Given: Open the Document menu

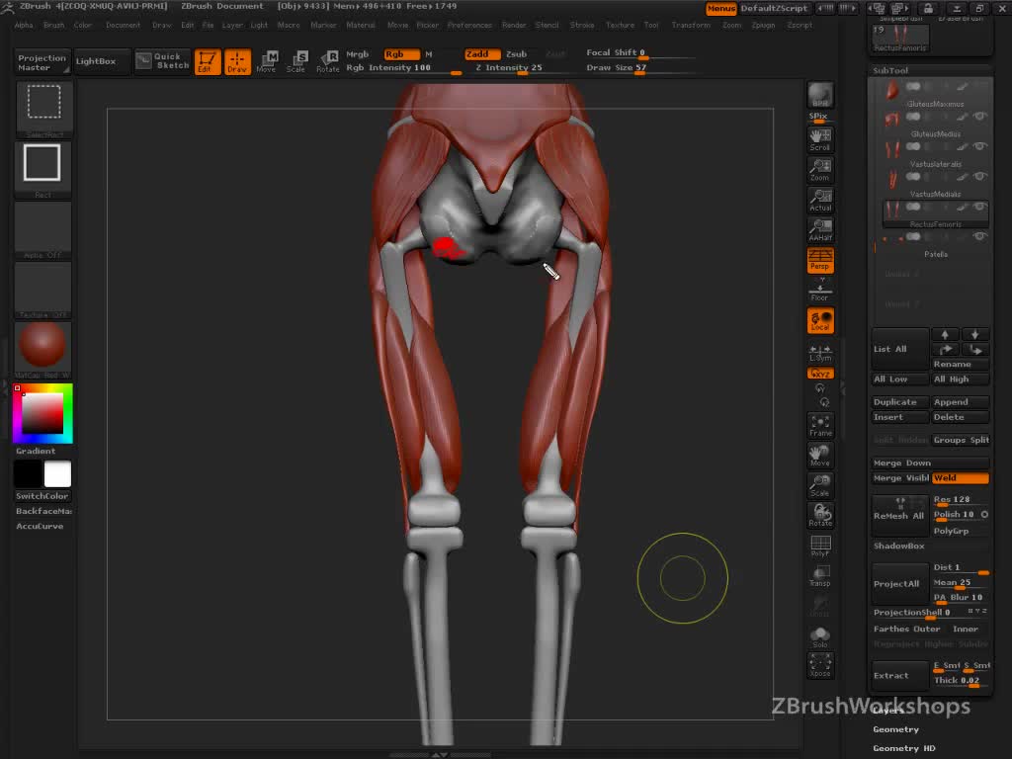Looking at the screenshot, I should coord(123,25).
